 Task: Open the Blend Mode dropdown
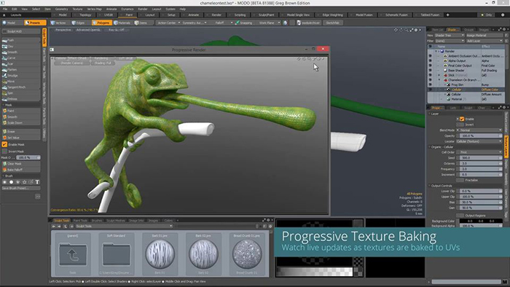479,130
